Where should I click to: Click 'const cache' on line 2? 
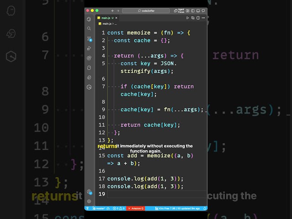click(x=132, y=41)
